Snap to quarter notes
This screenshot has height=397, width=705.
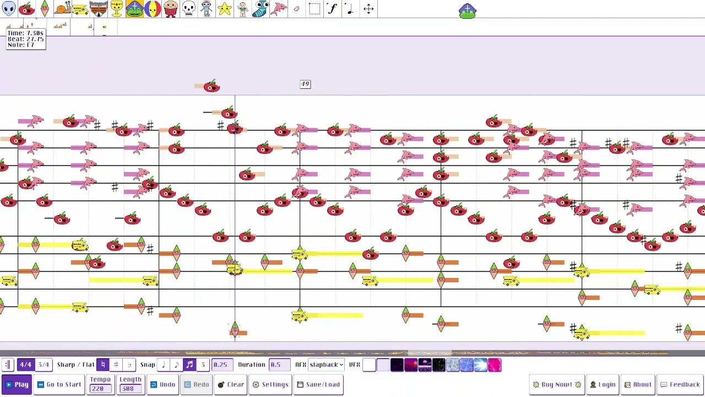163,364
